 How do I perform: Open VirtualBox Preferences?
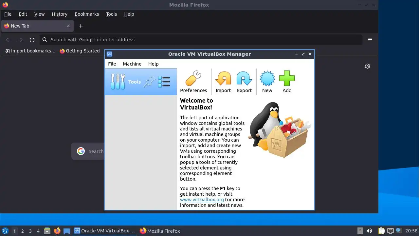[x=193, y=82]
